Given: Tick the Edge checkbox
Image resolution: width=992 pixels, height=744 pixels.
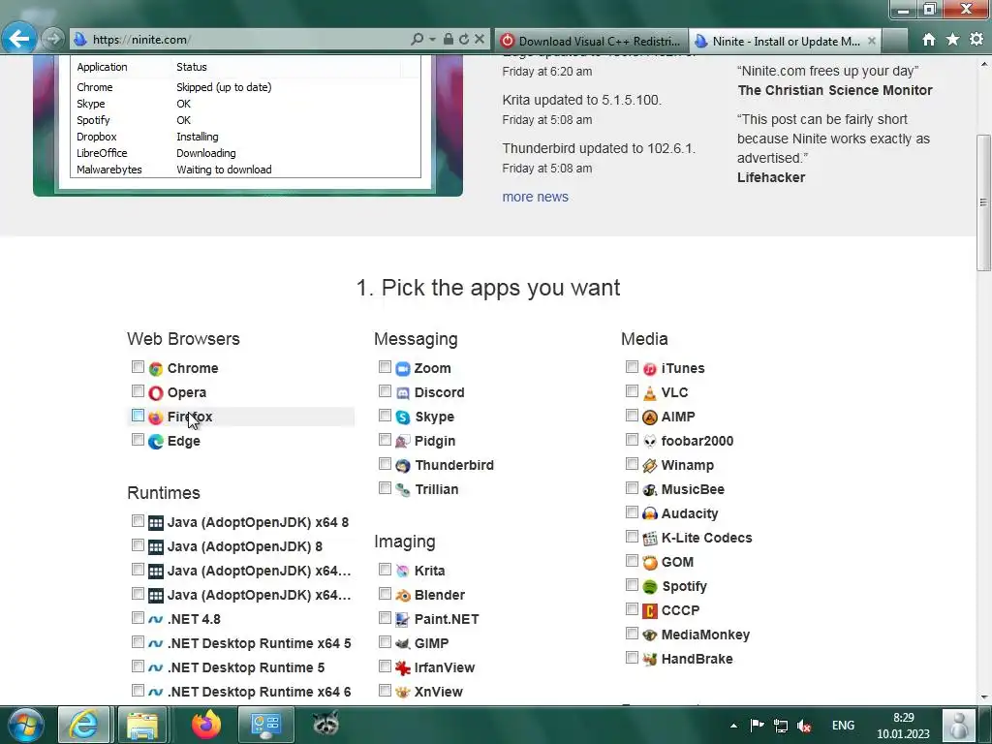Looking at the screenshot, I should coord(138,440).
